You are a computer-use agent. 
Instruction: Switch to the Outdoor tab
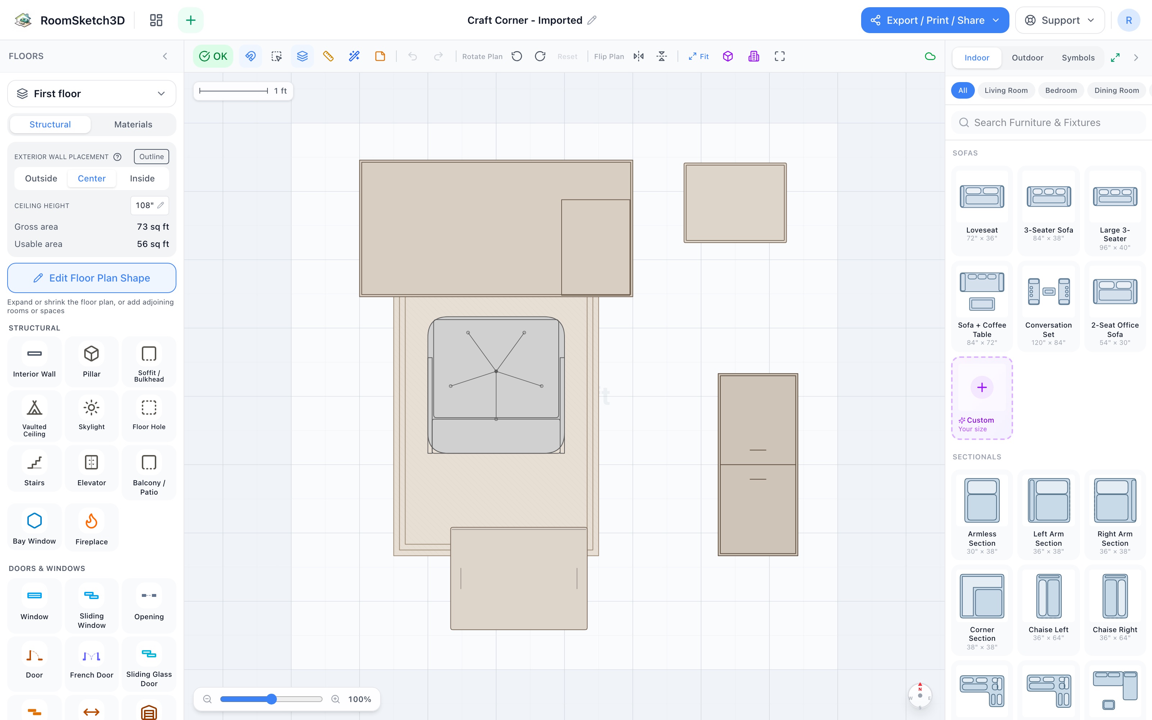[1027, 58]
